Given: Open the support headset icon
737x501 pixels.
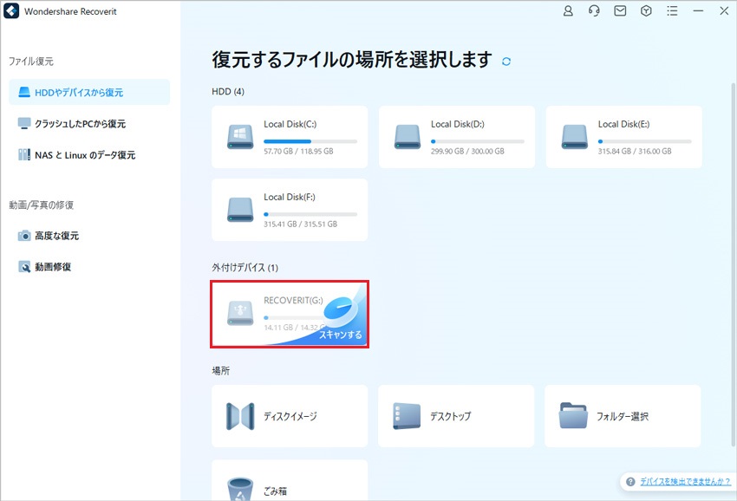Looking at the screenshot, I should click(x=594, y=10).
